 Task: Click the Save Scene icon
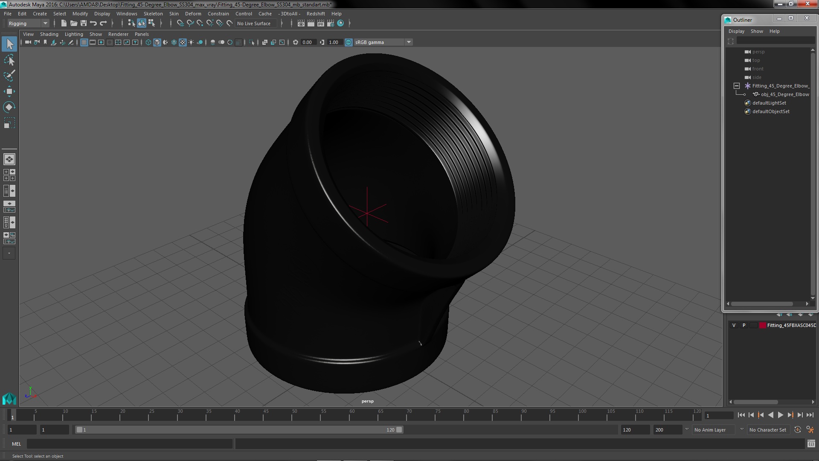pyautogui.click(x=84, y=23)
